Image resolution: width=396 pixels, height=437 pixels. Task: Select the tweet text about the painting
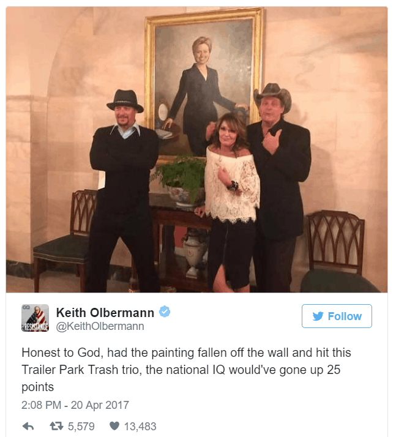click(x=186, y=370)
